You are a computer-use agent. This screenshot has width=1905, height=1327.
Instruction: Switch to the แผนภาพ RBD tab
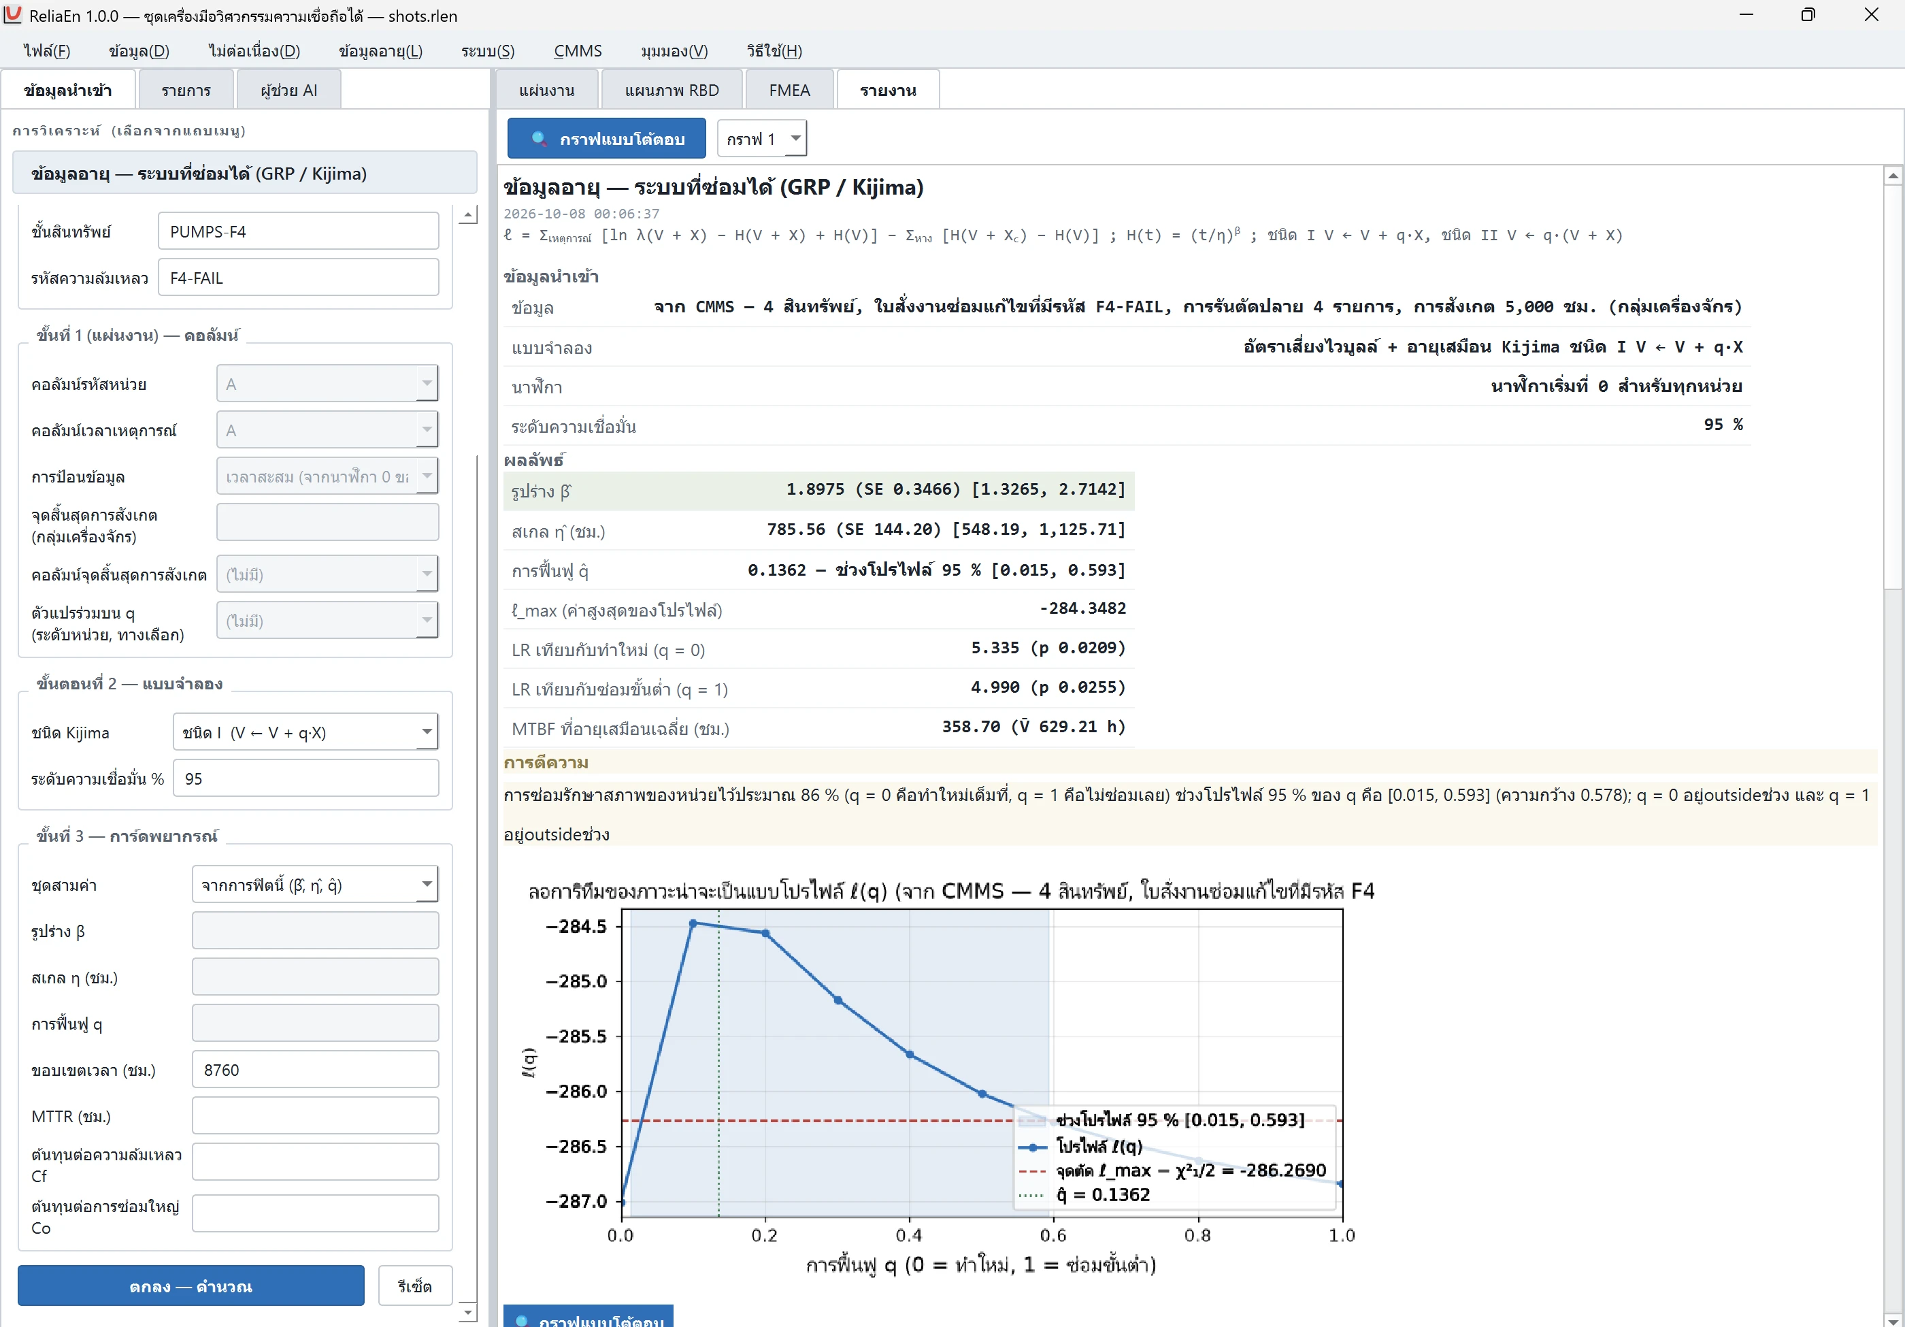(x=672, y=90)
